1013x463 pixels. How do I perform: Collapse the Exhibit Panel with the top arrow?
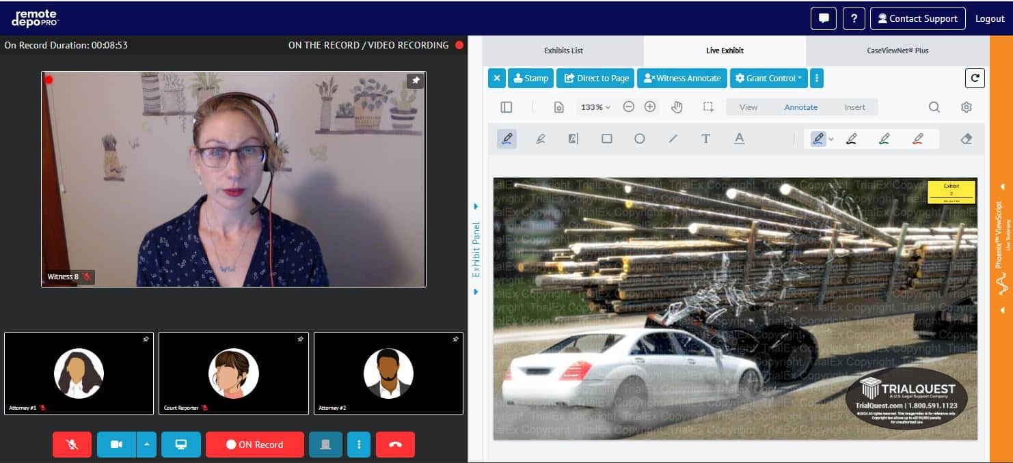[476, 206]
